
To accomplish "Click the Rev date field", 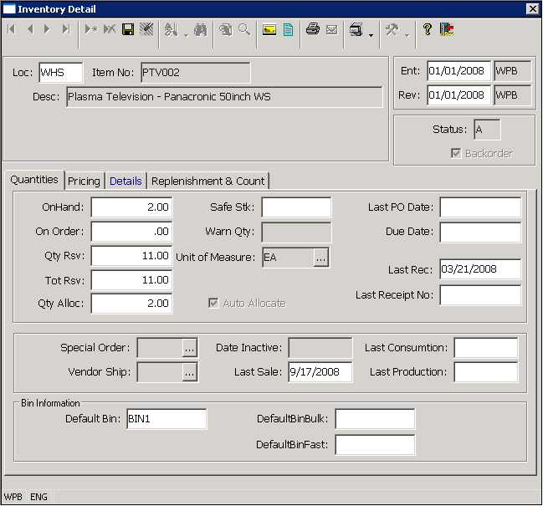I will coord(458,95).
